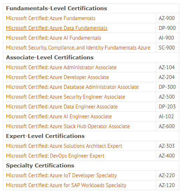Select the DP-900 exam code cell
The width and height of the screenshot is (182, 193).
(x=167, y=28)
